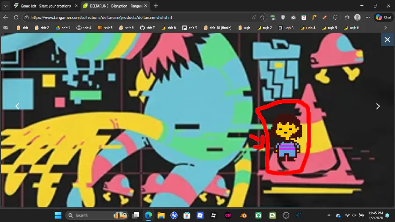This screenshot has width=395, height=222.
Task: Open the GitHub bookmark 'shit 7'
Action: pos(147,28)
